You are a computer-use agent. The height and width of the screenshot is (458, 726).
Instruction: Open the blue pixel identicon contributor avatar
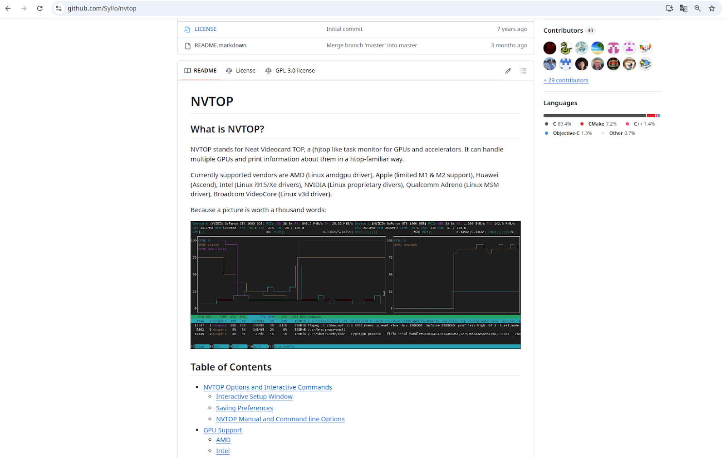coord(566,64)
